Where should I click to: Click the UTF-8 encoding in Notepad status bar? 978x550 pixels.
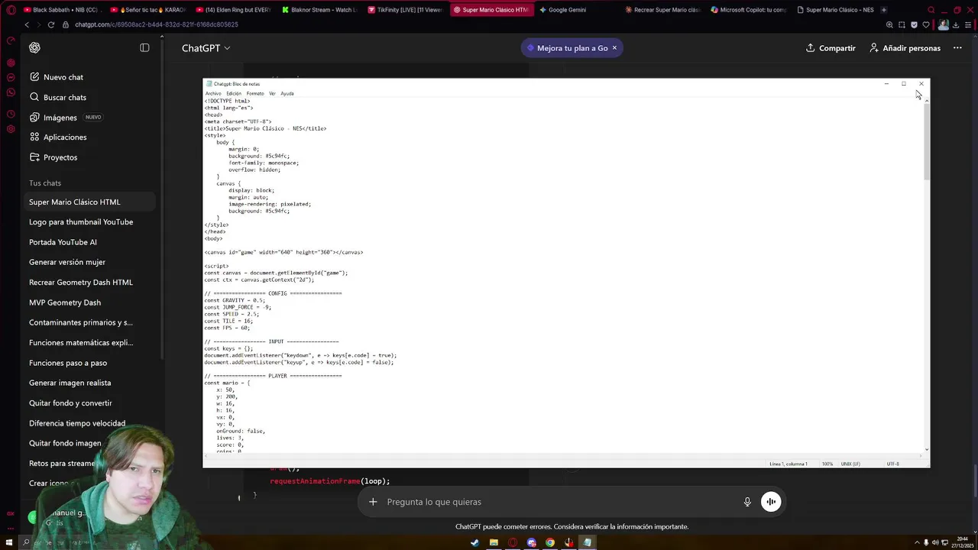click(x=892, y=464)
